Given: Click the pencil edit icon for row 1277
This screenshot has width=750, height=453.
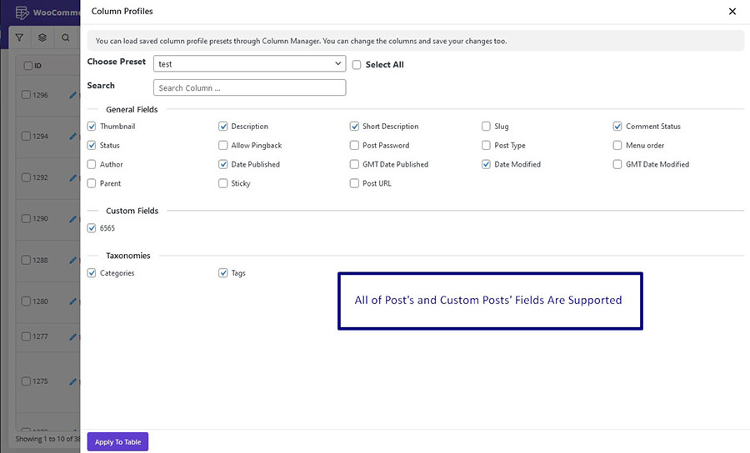Looking at the screenshot, I should 72,336.
